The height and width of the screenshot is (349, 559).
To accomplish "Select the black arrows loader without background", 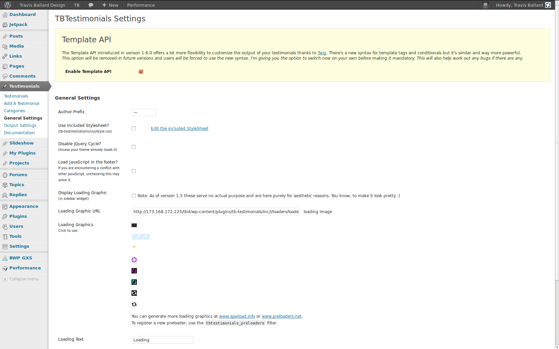I will 134,304.
